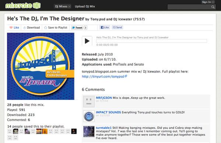The image size is (221, 143).
Task: Focus the search input field
Action: click(x=189, y=7)
